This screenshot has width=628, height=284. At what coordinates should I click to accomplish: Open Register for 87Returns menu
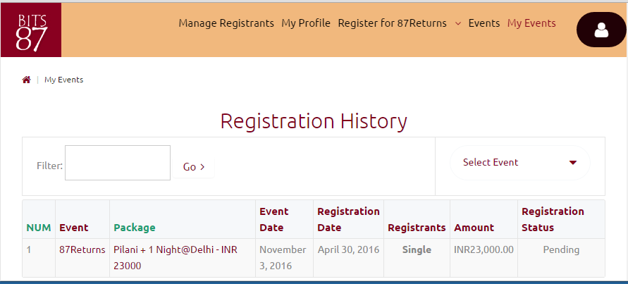coord(392,23)
